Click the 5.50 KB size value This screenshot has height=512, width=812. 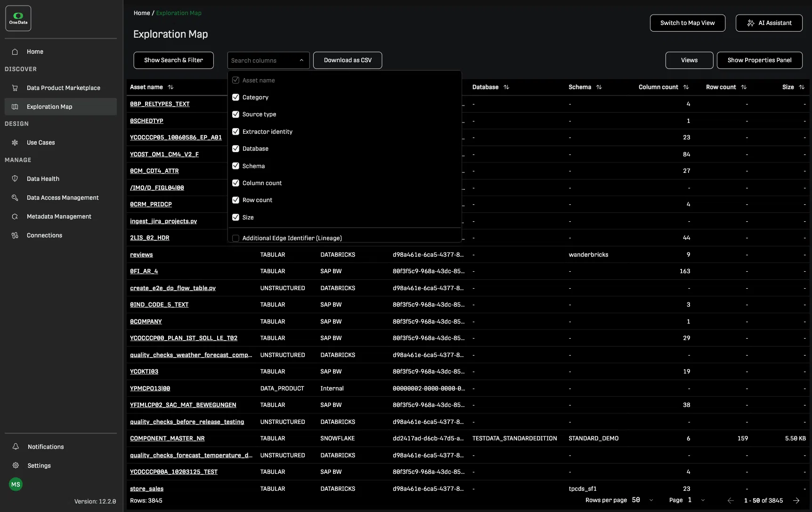[795, 439]
